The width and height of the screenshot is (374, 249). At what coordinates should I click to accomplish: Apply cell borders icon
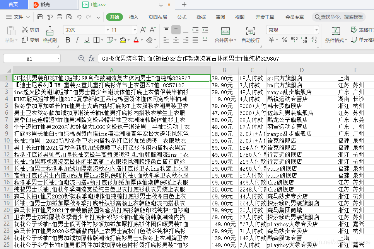click(x=96, y=40)
